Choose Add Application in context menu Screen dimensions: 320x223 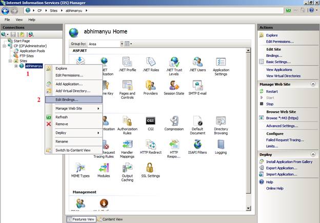click(74, 84)
